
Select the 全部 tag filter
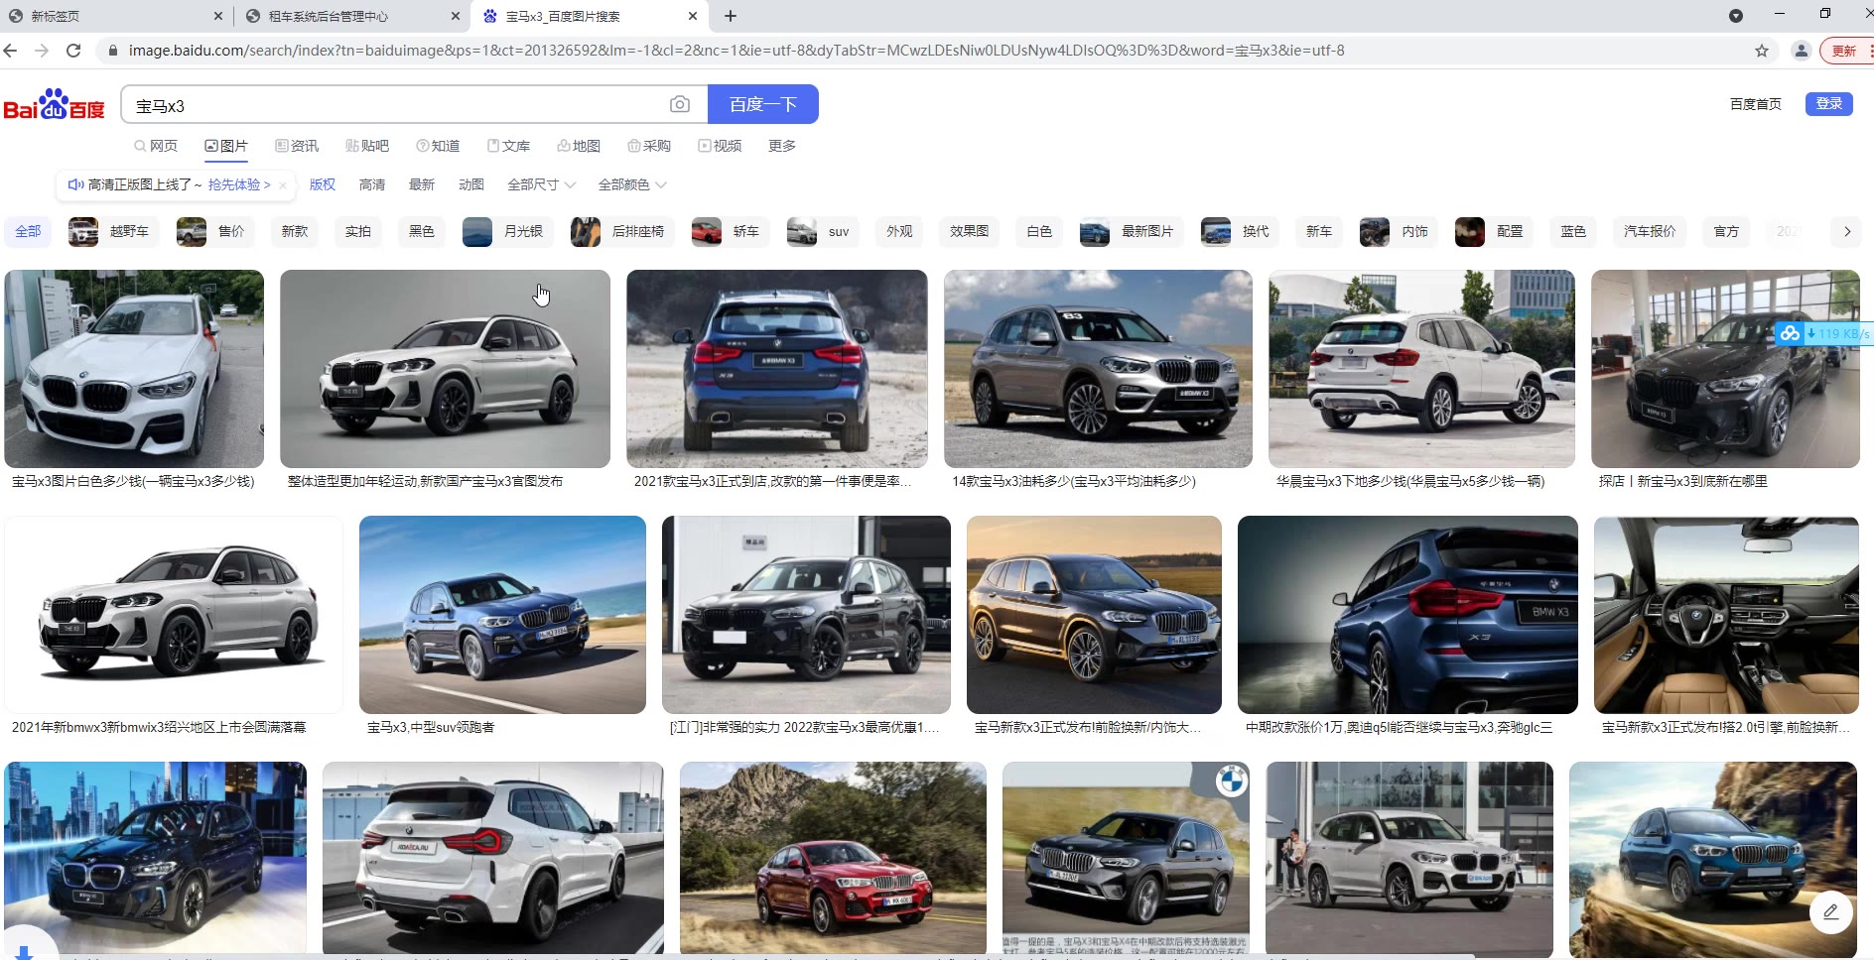point(28,231)
